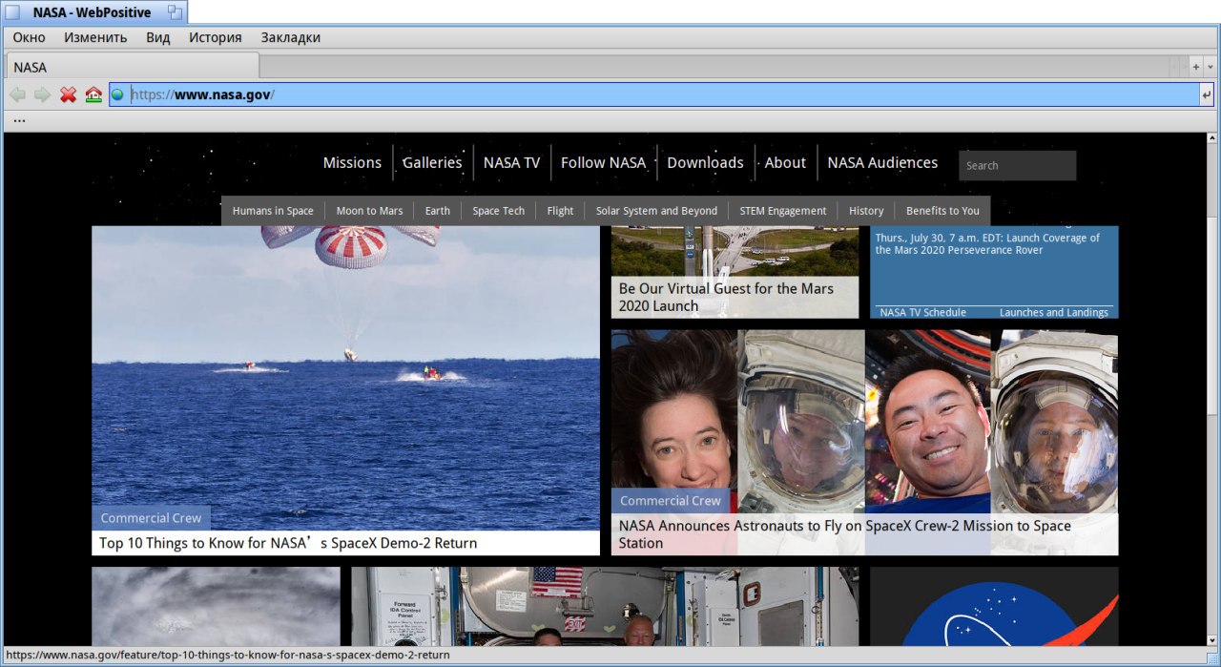Image resolution: width=1221 pixels, height=667 pixels.
Task: Open the tab list dropdown arrow
Action: tap(1210, 67)
